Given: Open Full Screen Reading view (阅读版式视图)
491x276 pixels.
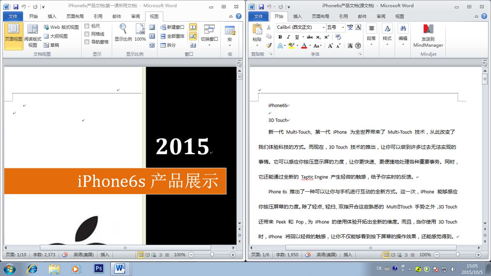Looking at the screenshot, I should [x=32, y=36].
